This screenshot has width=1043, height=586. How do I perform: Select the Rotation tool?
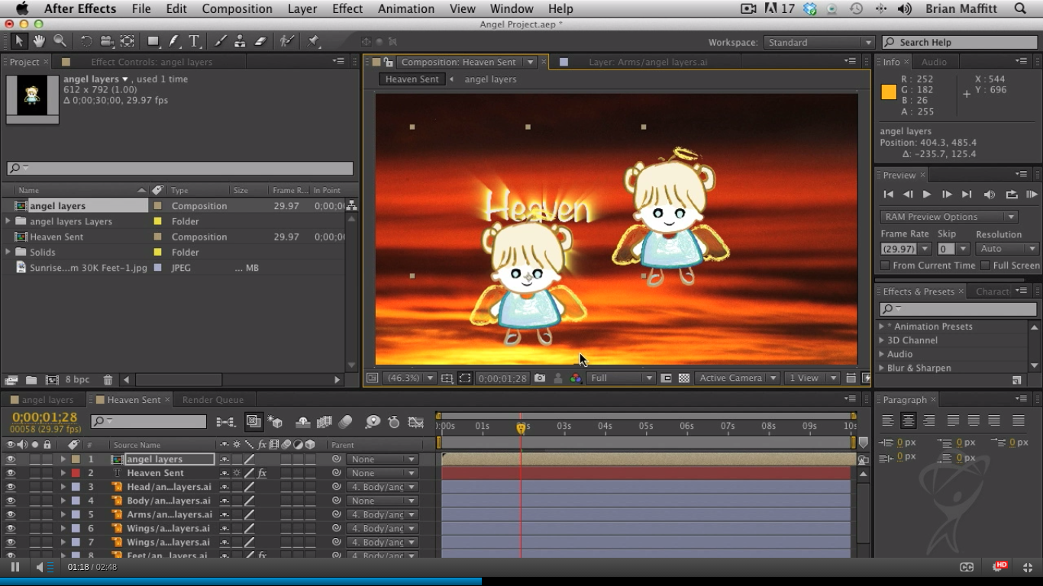(x=86, y=41)
